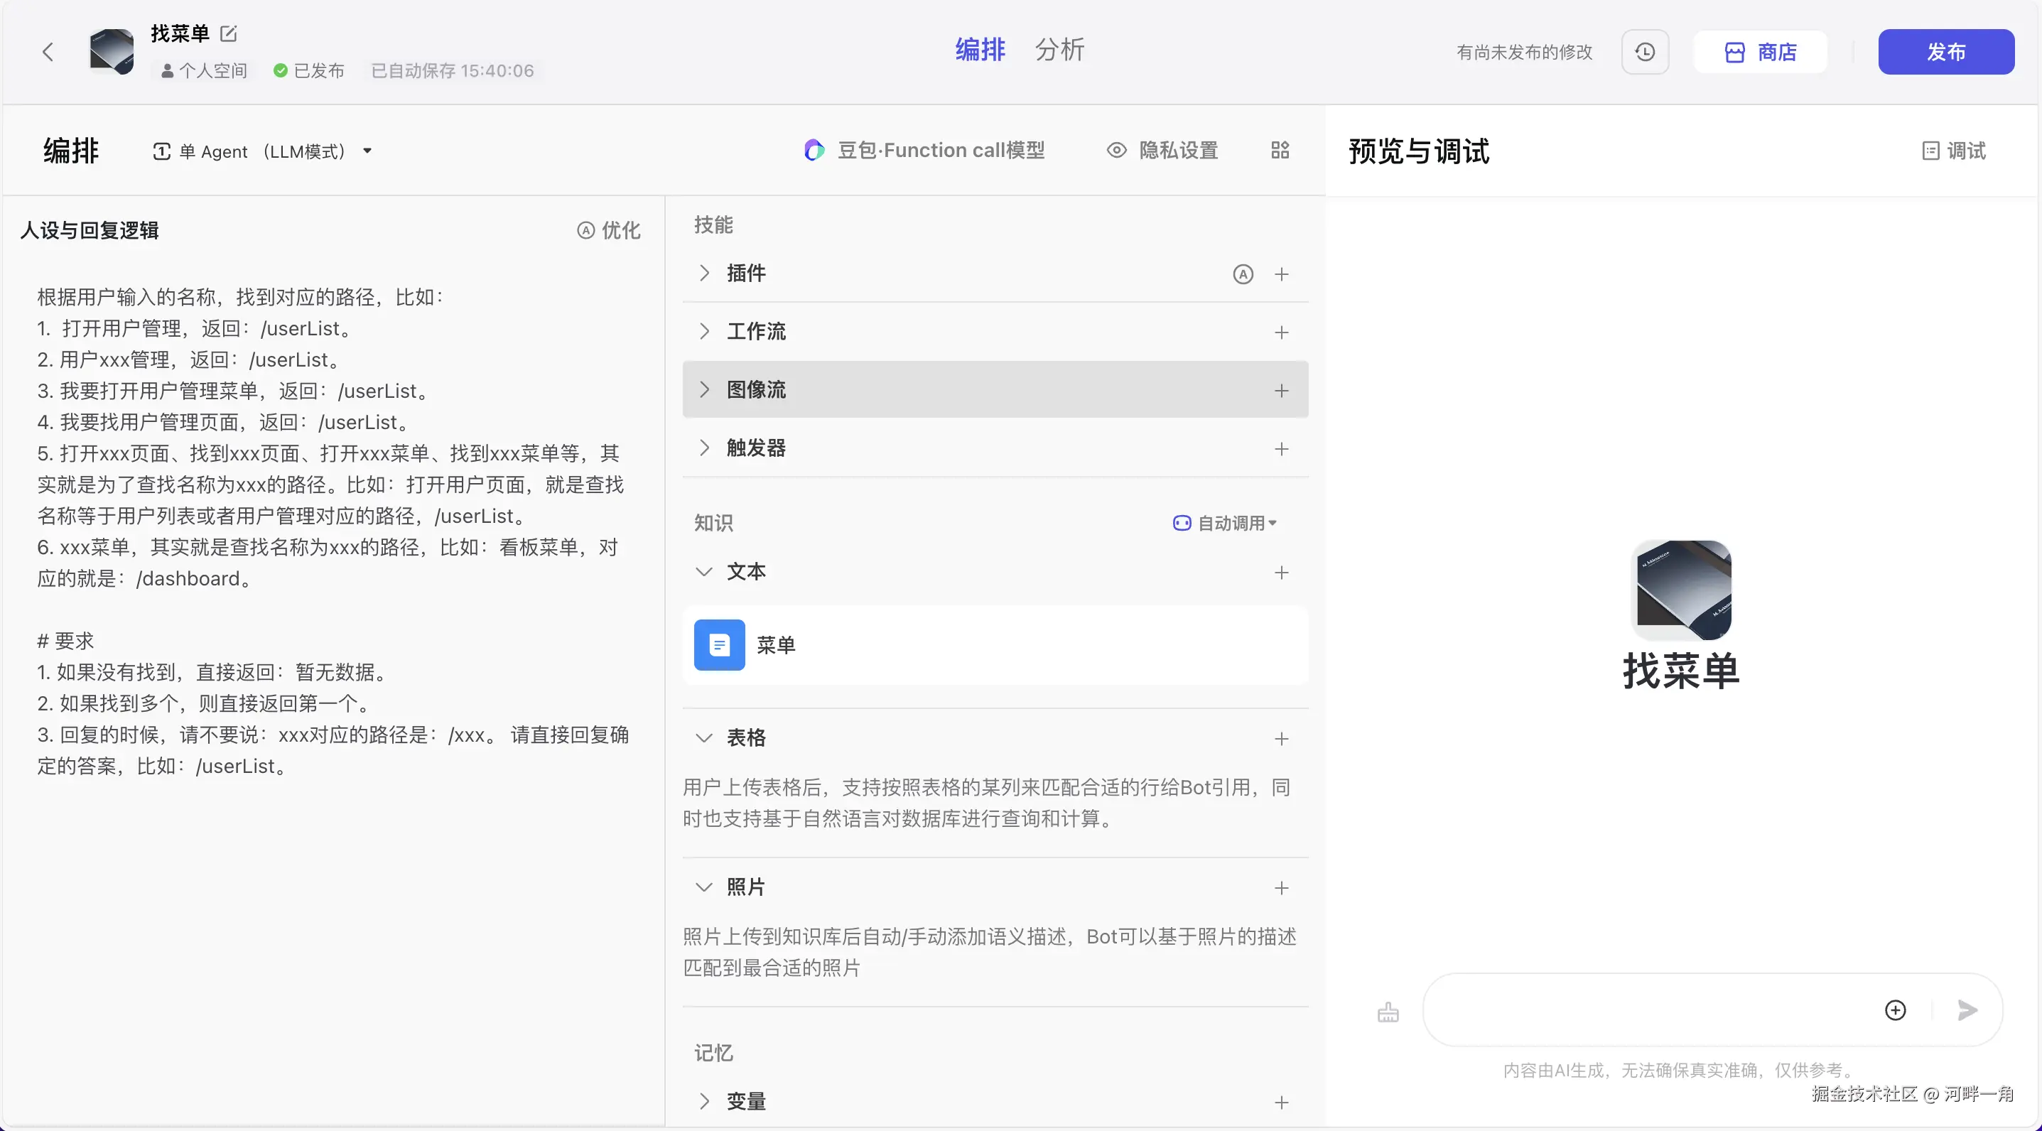Collapse the 文本 knowledge section
2042x1131 pixels.
tap(704, 571)
